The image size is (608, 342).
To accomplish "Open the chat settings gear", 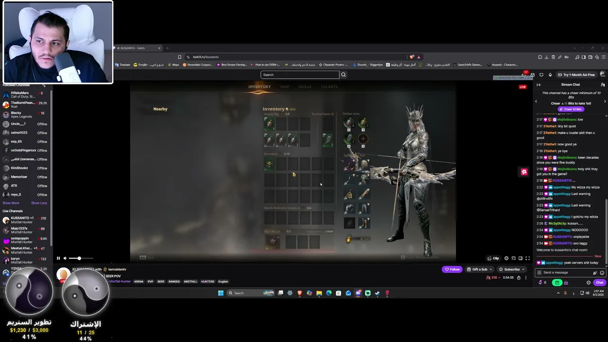I will [x=589, y=283].
